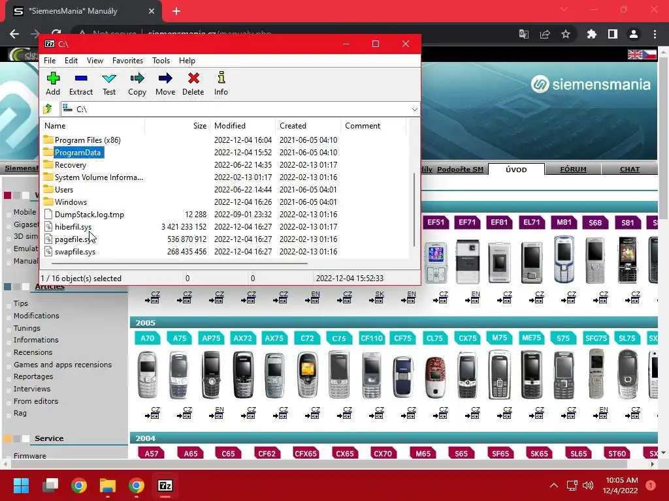Select the Program Files (x86) folder
The width and height of the screenshot is (669, 501).
point(88,140)
